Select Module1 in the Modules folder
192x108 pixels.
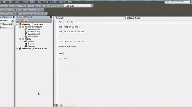[x=31, y=41]
